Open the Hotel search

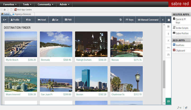coord(42,20)
